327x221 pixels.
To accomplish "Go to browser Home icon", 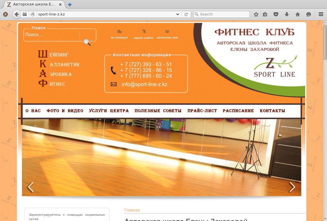I will [298, 14].
